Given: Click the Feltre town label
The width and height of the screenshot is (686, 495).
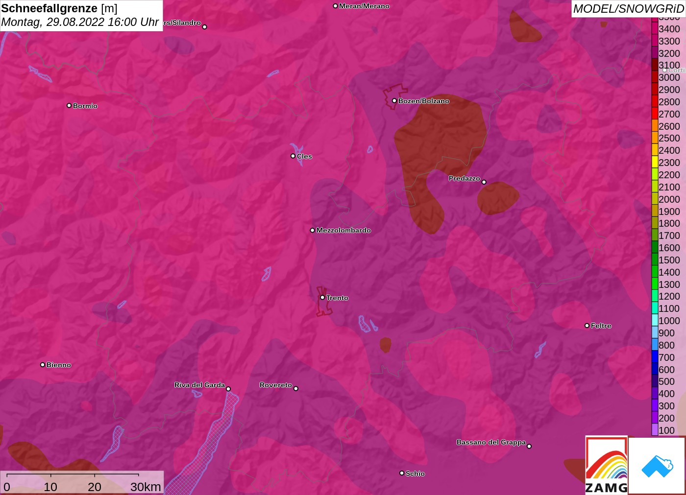Looking at the screenshot, I should pos(601,326).
